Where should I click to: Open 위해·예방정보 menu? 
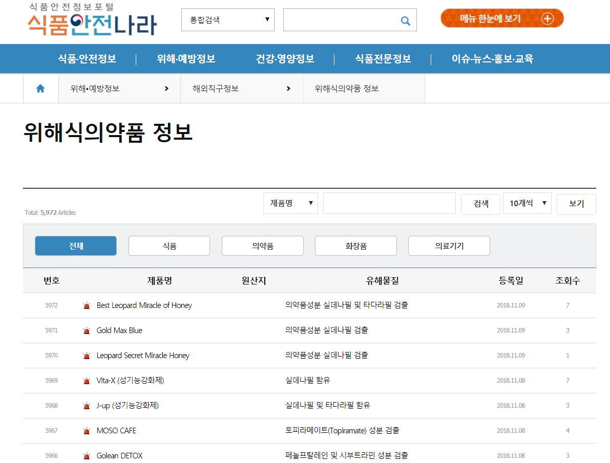click(186, 59)
